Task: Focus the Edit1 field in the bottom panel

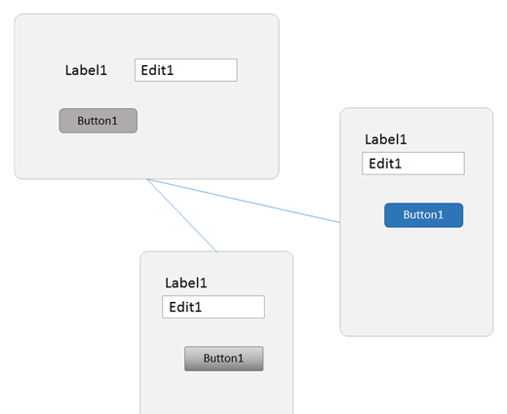Action: (214, 307)
